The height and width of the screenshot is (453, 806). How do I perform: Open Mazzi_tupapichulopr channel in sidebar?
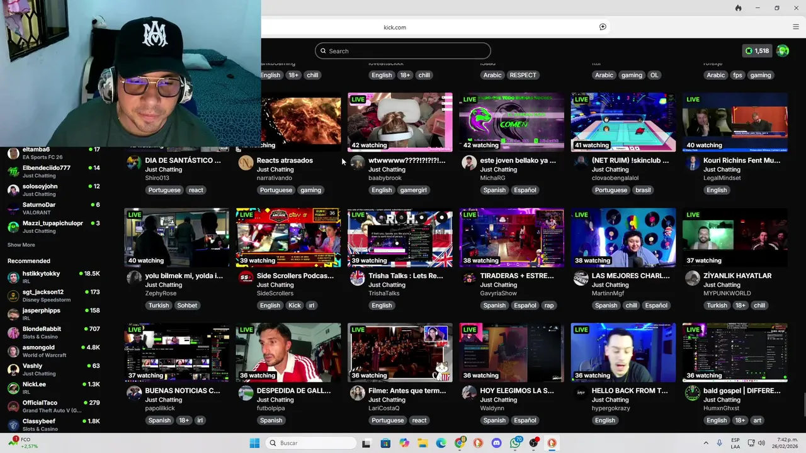click(x=54, y=226)
